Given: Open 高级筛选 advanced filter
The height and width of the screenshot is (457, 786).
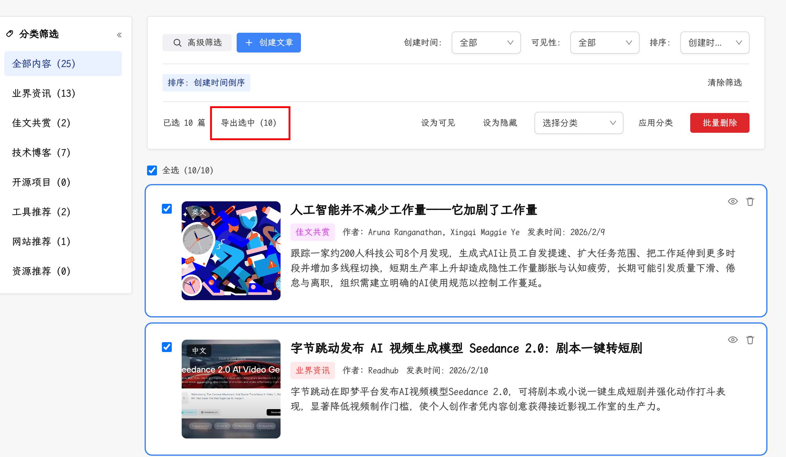Looking at the screenshot, I should [197, 43].
